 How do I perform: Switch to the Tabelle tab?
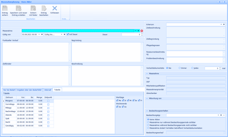(57, 90)
